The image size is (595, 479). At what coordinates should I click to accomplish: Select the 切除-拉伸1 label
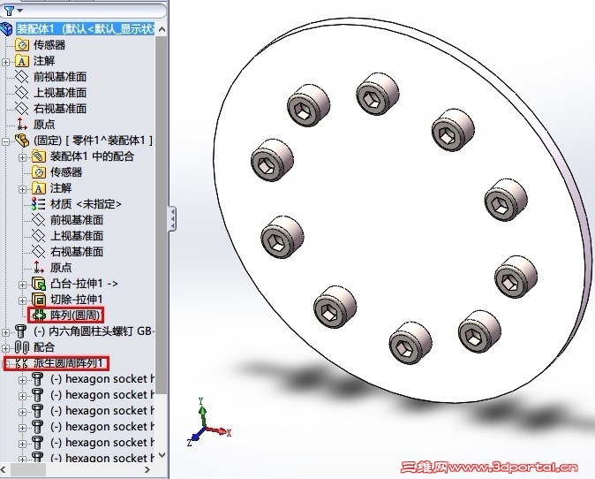point(76,300)
